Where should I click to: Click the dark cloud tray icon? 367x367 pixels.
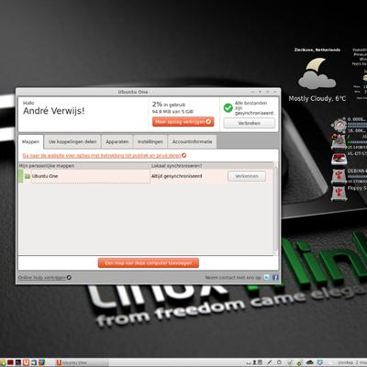[310, 362]
